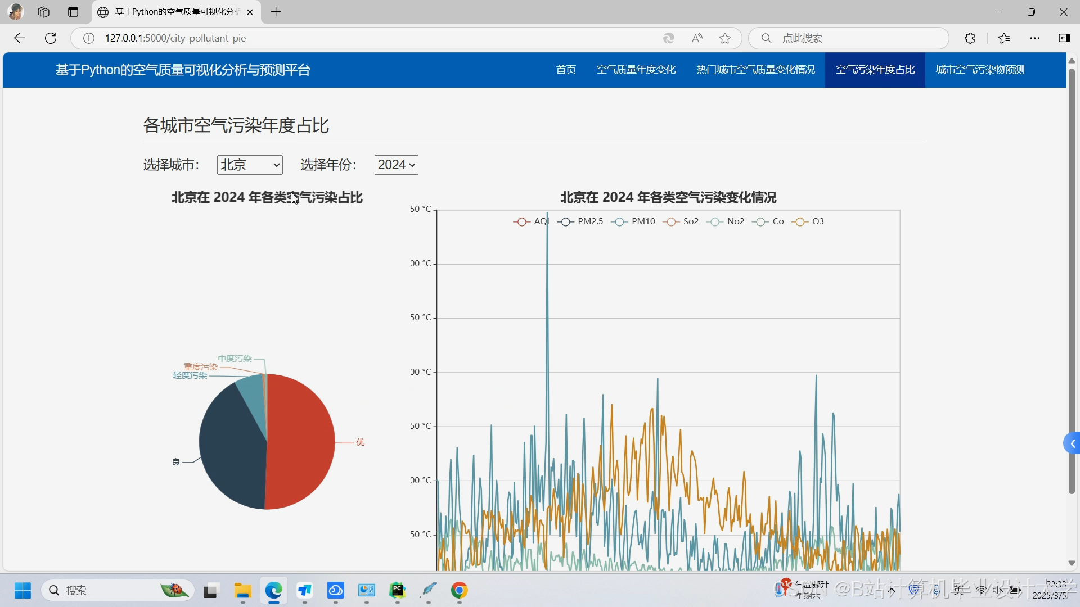Refresh the current browser page

(x=51, y=38)
